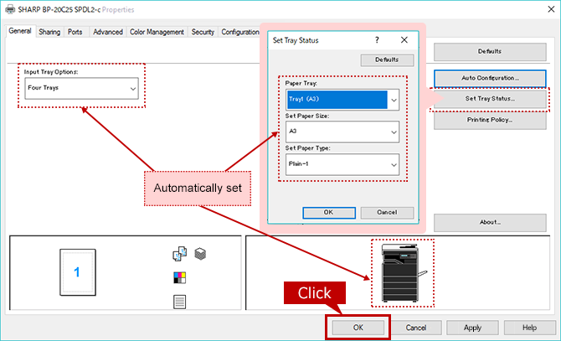Click OK at the bottom of Properties window
Screen dimensions: 561x341
(x=358, y=328)
